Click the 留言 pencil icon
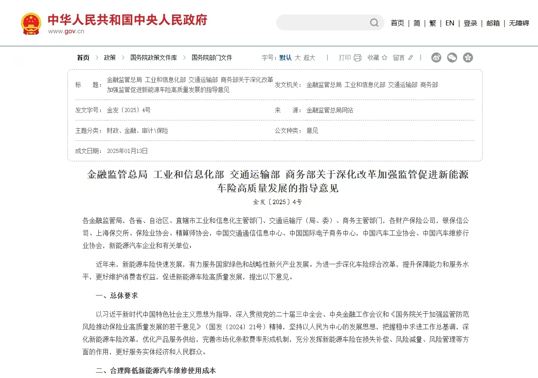Viewport: 538px width, 378px height. (x=410, y=58)
